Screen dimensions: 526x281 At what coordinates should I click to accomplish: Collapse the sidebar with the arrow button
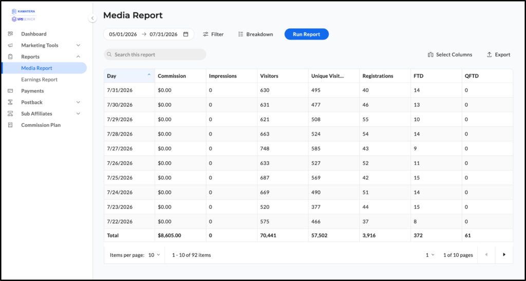92,18
